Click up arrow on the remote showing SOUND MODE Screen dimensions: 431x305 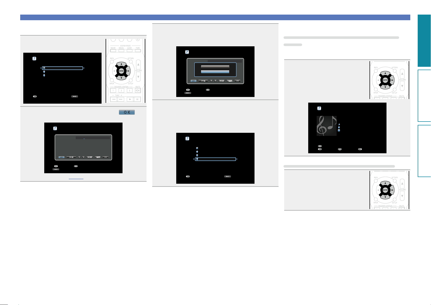tap(121, 64)
